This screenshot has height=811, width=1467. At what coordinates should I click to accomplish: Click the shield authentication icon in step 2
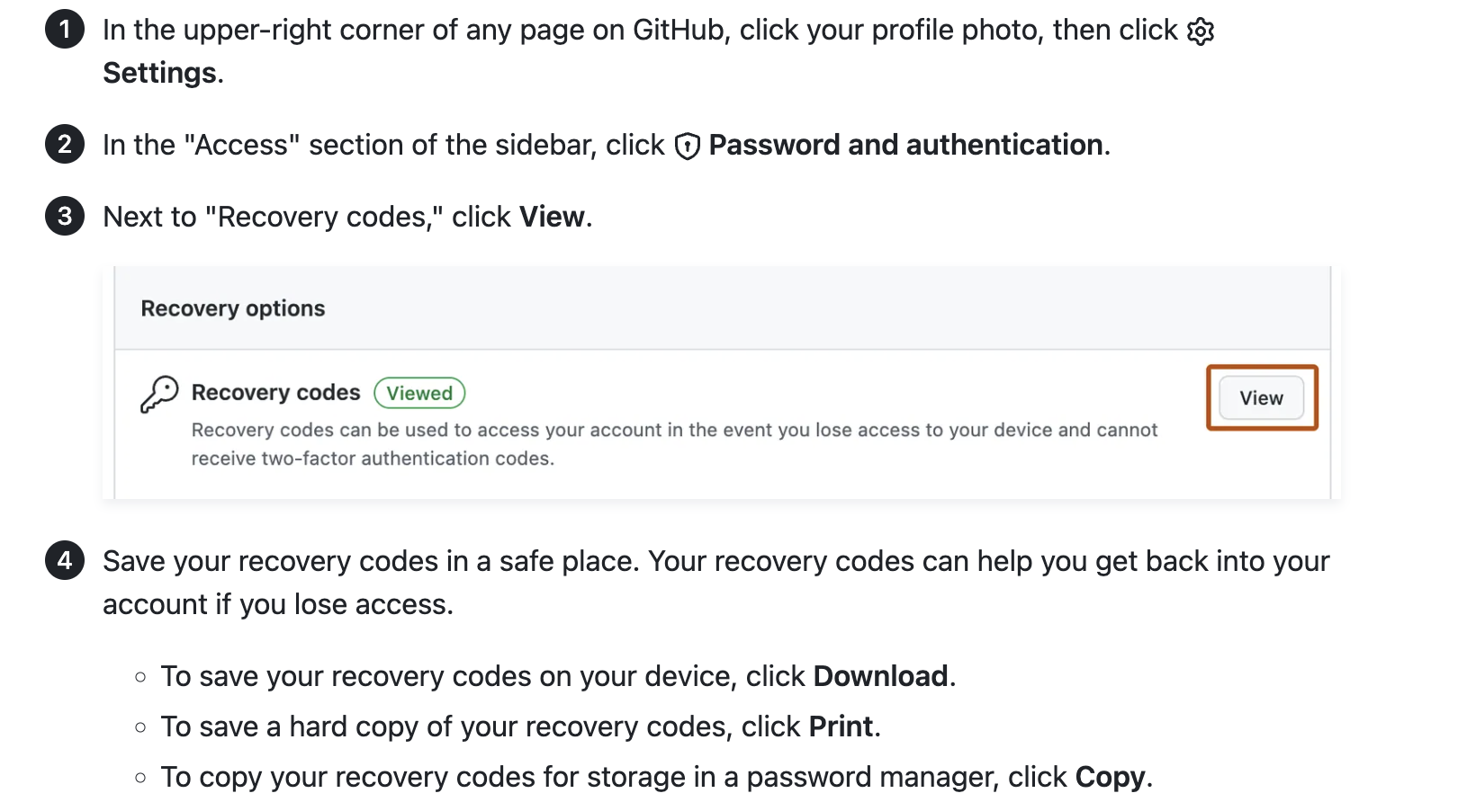[687, 145]
